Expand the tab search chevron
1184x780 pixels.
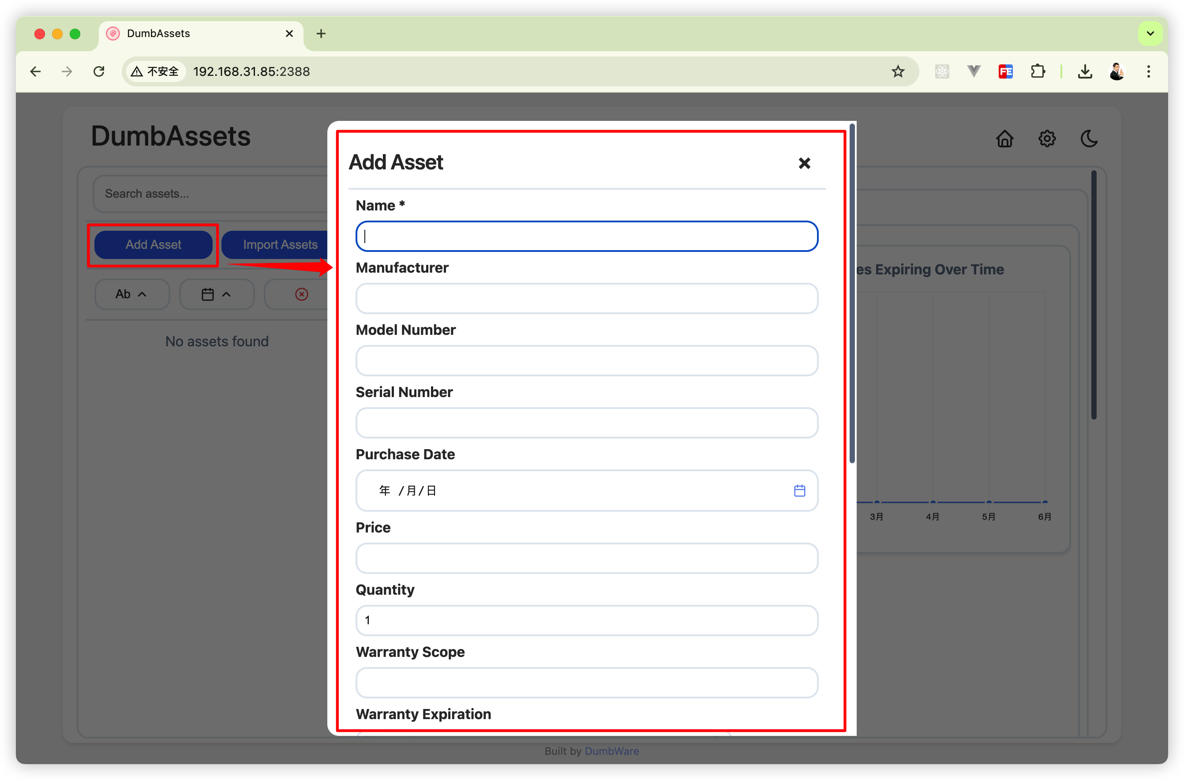[x=1150, y=34]
